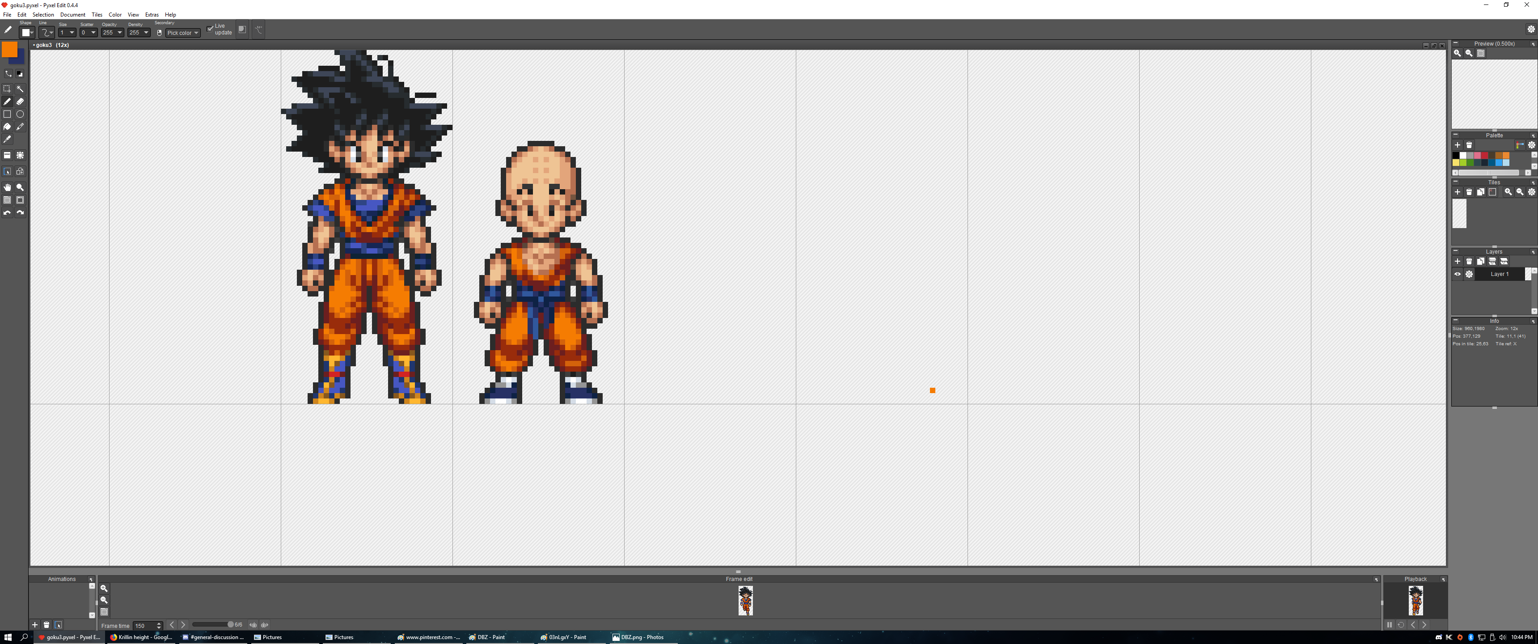The image size is (1538, 644).
Task: Reset colors to black and white
Action: [20, 73]
